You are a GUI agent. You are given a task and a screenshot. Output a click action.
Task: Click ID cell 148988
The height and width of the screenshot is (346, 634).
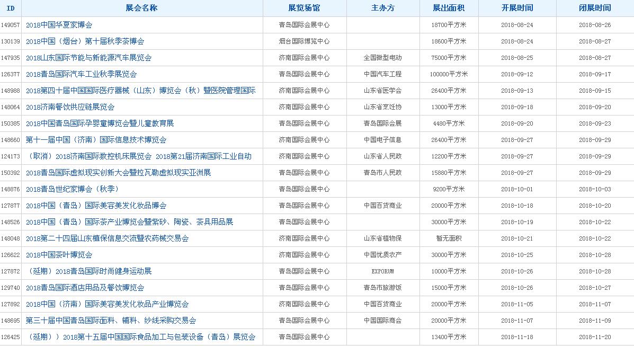(10, 91)
